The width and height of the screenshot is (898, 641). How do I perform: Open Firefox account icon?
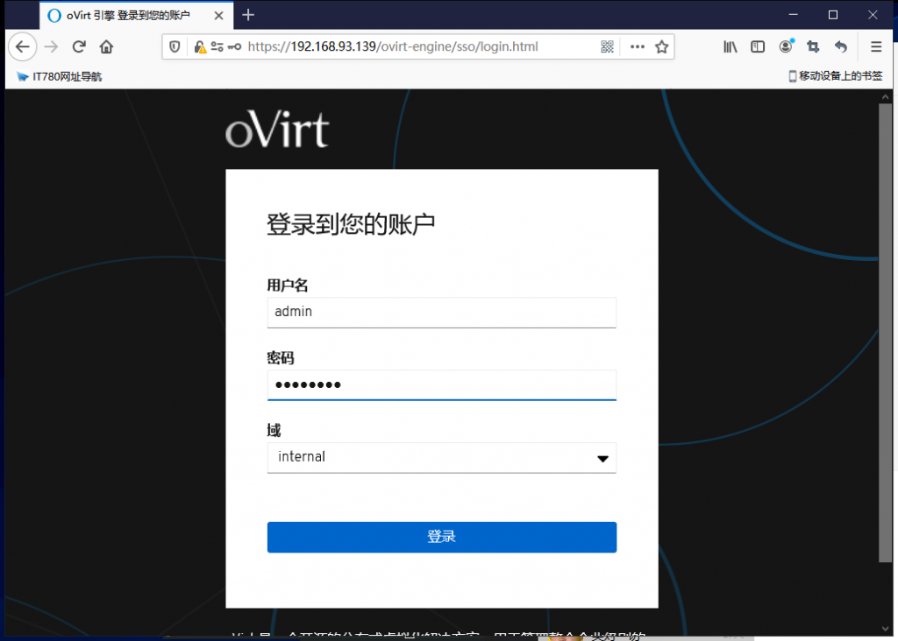pos(787,46)
